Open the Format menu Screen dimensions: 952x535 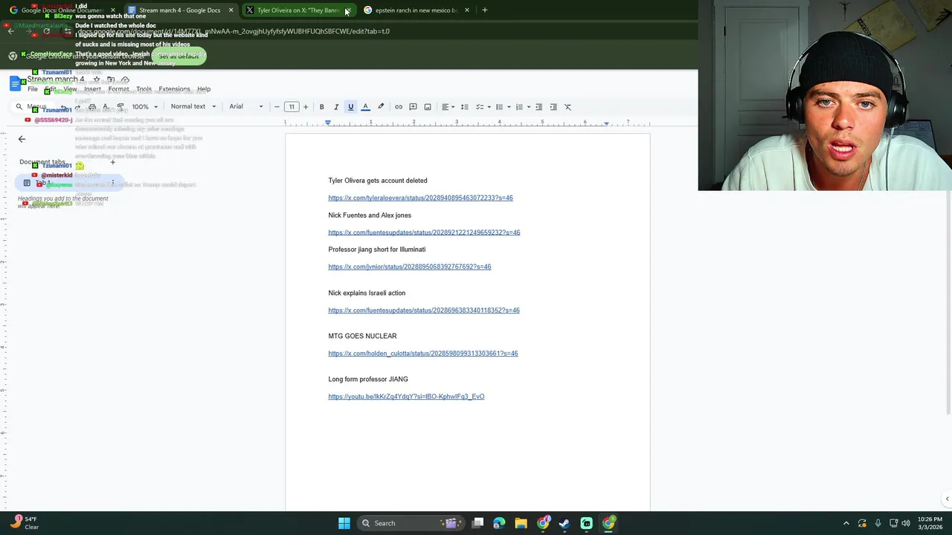(118, 89)
